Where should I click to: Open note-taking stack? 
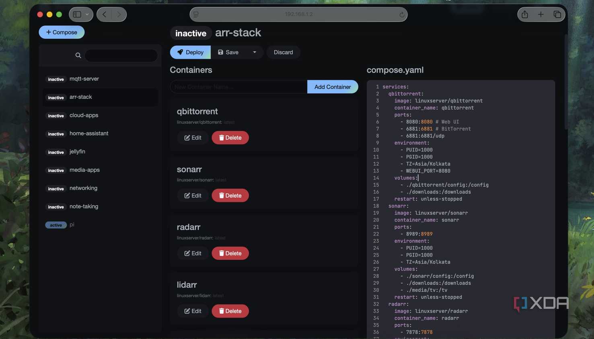pos(100,206)
